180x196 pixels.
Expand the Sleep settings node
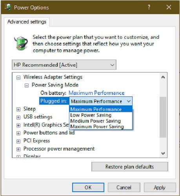(18, 109)
